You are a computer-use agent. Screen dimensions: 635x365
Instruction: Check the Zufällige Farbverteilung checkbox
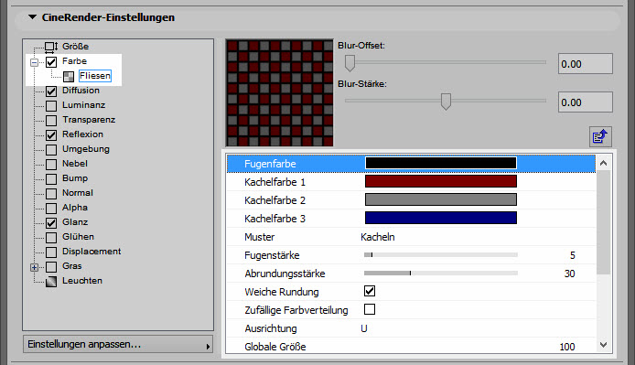click(370, 309)
